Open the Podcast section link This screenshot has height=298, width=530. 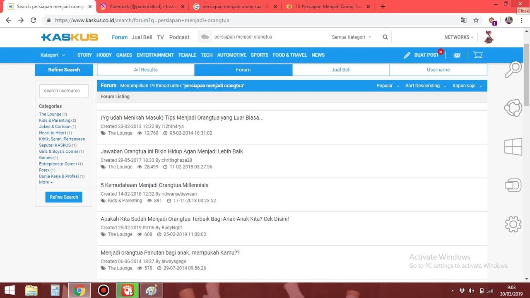(179, 37)
